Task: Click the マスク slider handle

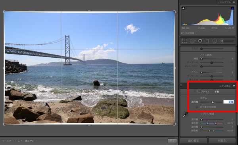Action: (x=202, y=49)
